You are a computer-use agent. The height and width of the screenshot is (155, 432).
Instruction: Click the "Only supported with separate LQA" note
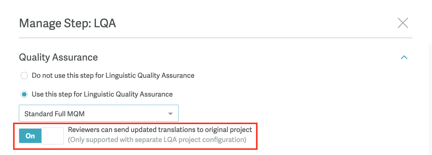pyautogui.click(x=157, y=140)
